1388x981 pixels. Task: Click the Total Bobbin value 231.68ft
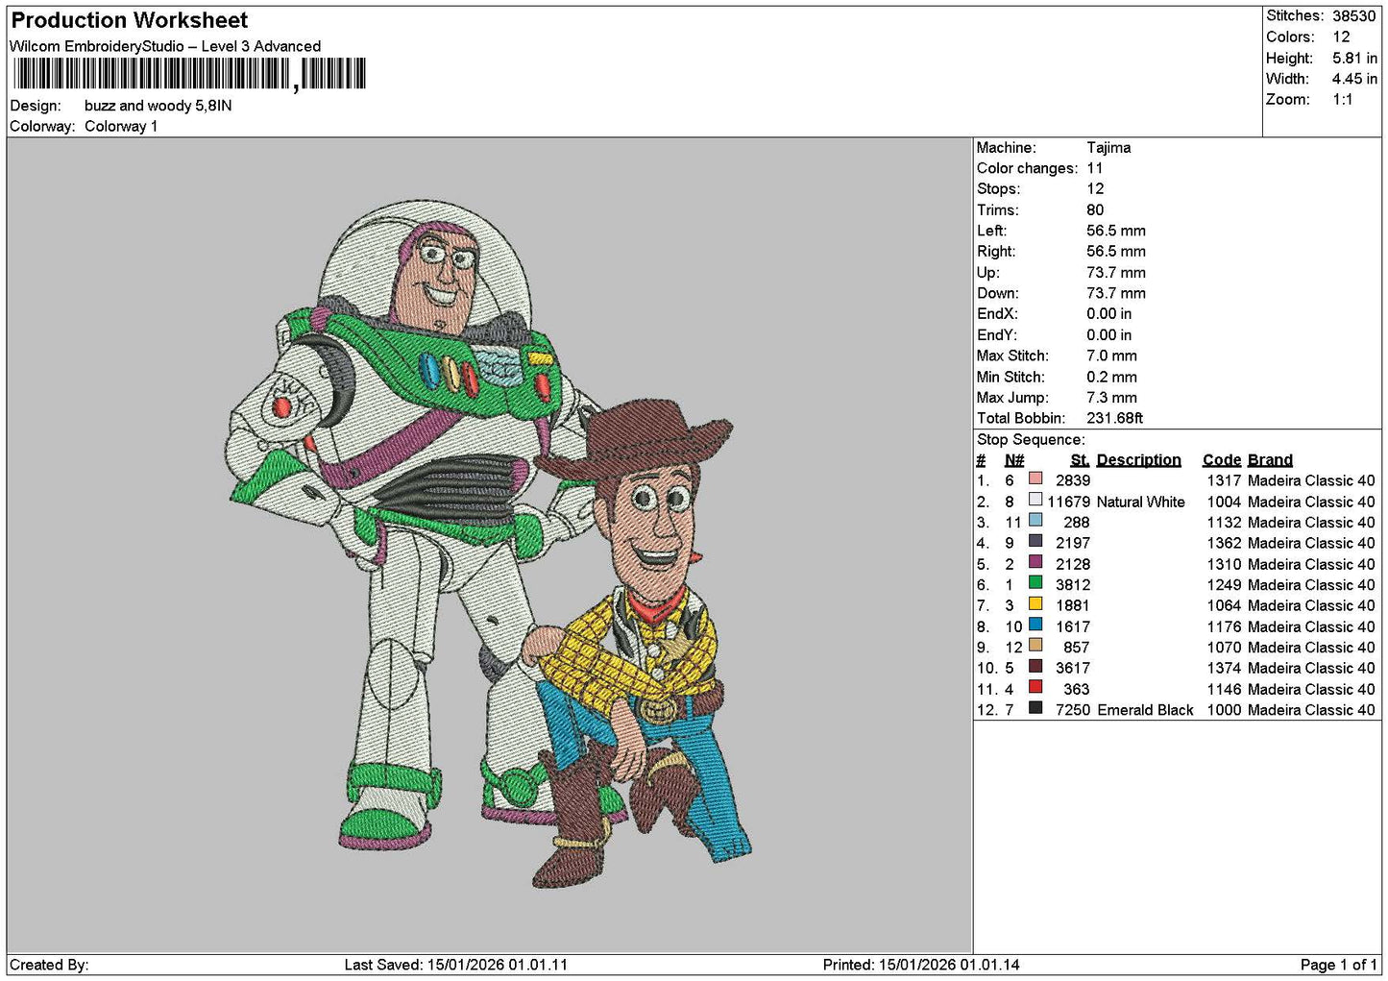pos(1114,419)
